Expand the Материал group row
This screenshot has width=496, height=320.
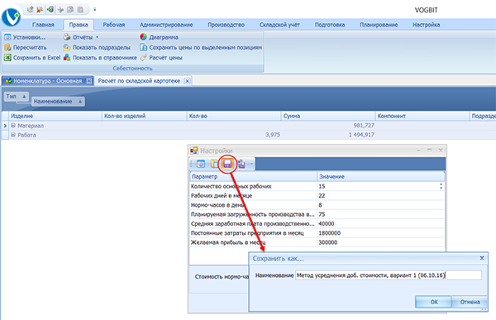click(13, 126)
